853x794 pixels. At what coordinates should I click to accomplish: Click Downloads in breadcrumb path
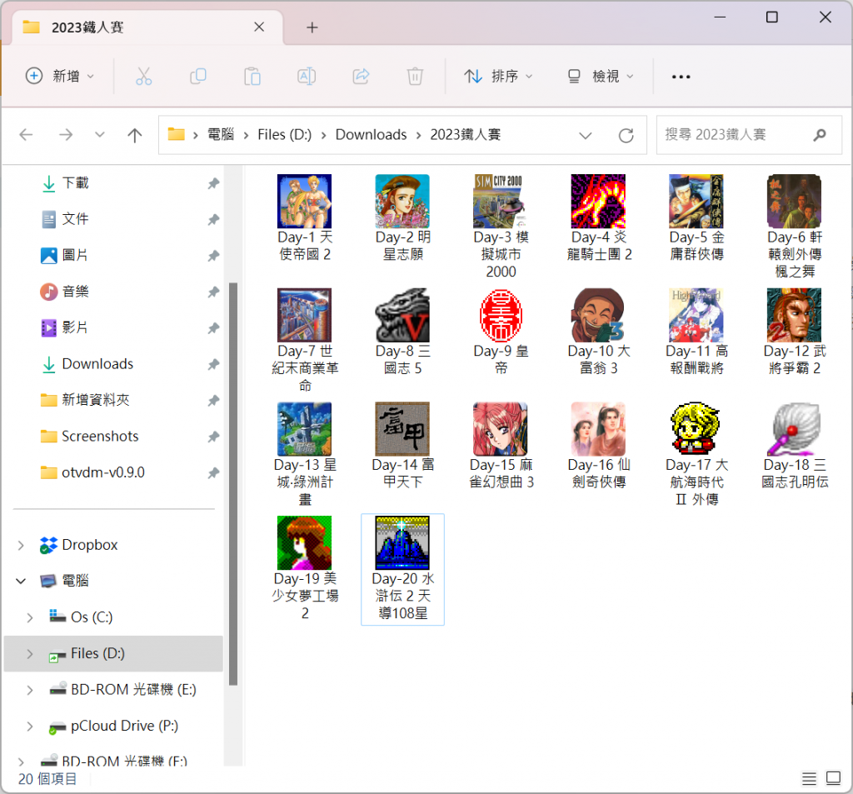[x=371, y=134]
